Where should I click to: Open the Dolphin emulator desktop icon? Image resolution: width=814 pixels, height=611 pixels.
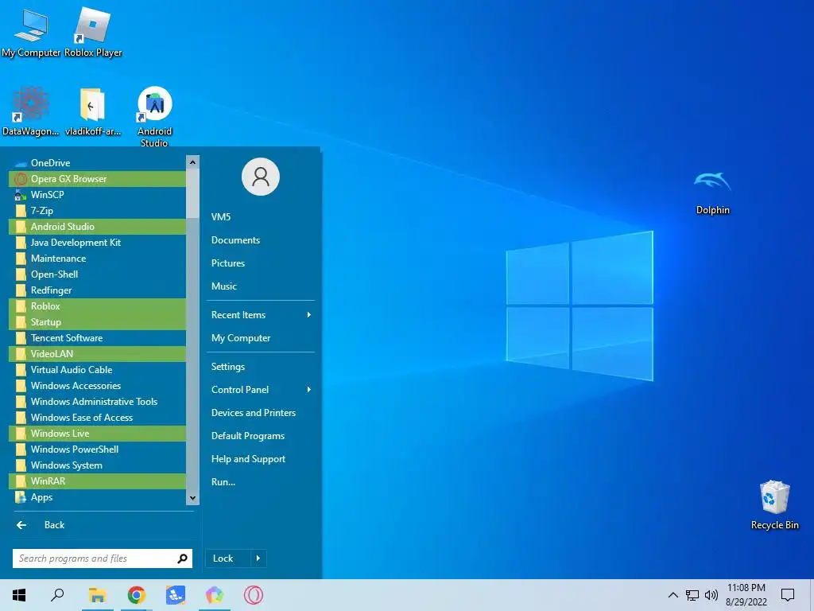pyautogui.click(x=713, y=191)
